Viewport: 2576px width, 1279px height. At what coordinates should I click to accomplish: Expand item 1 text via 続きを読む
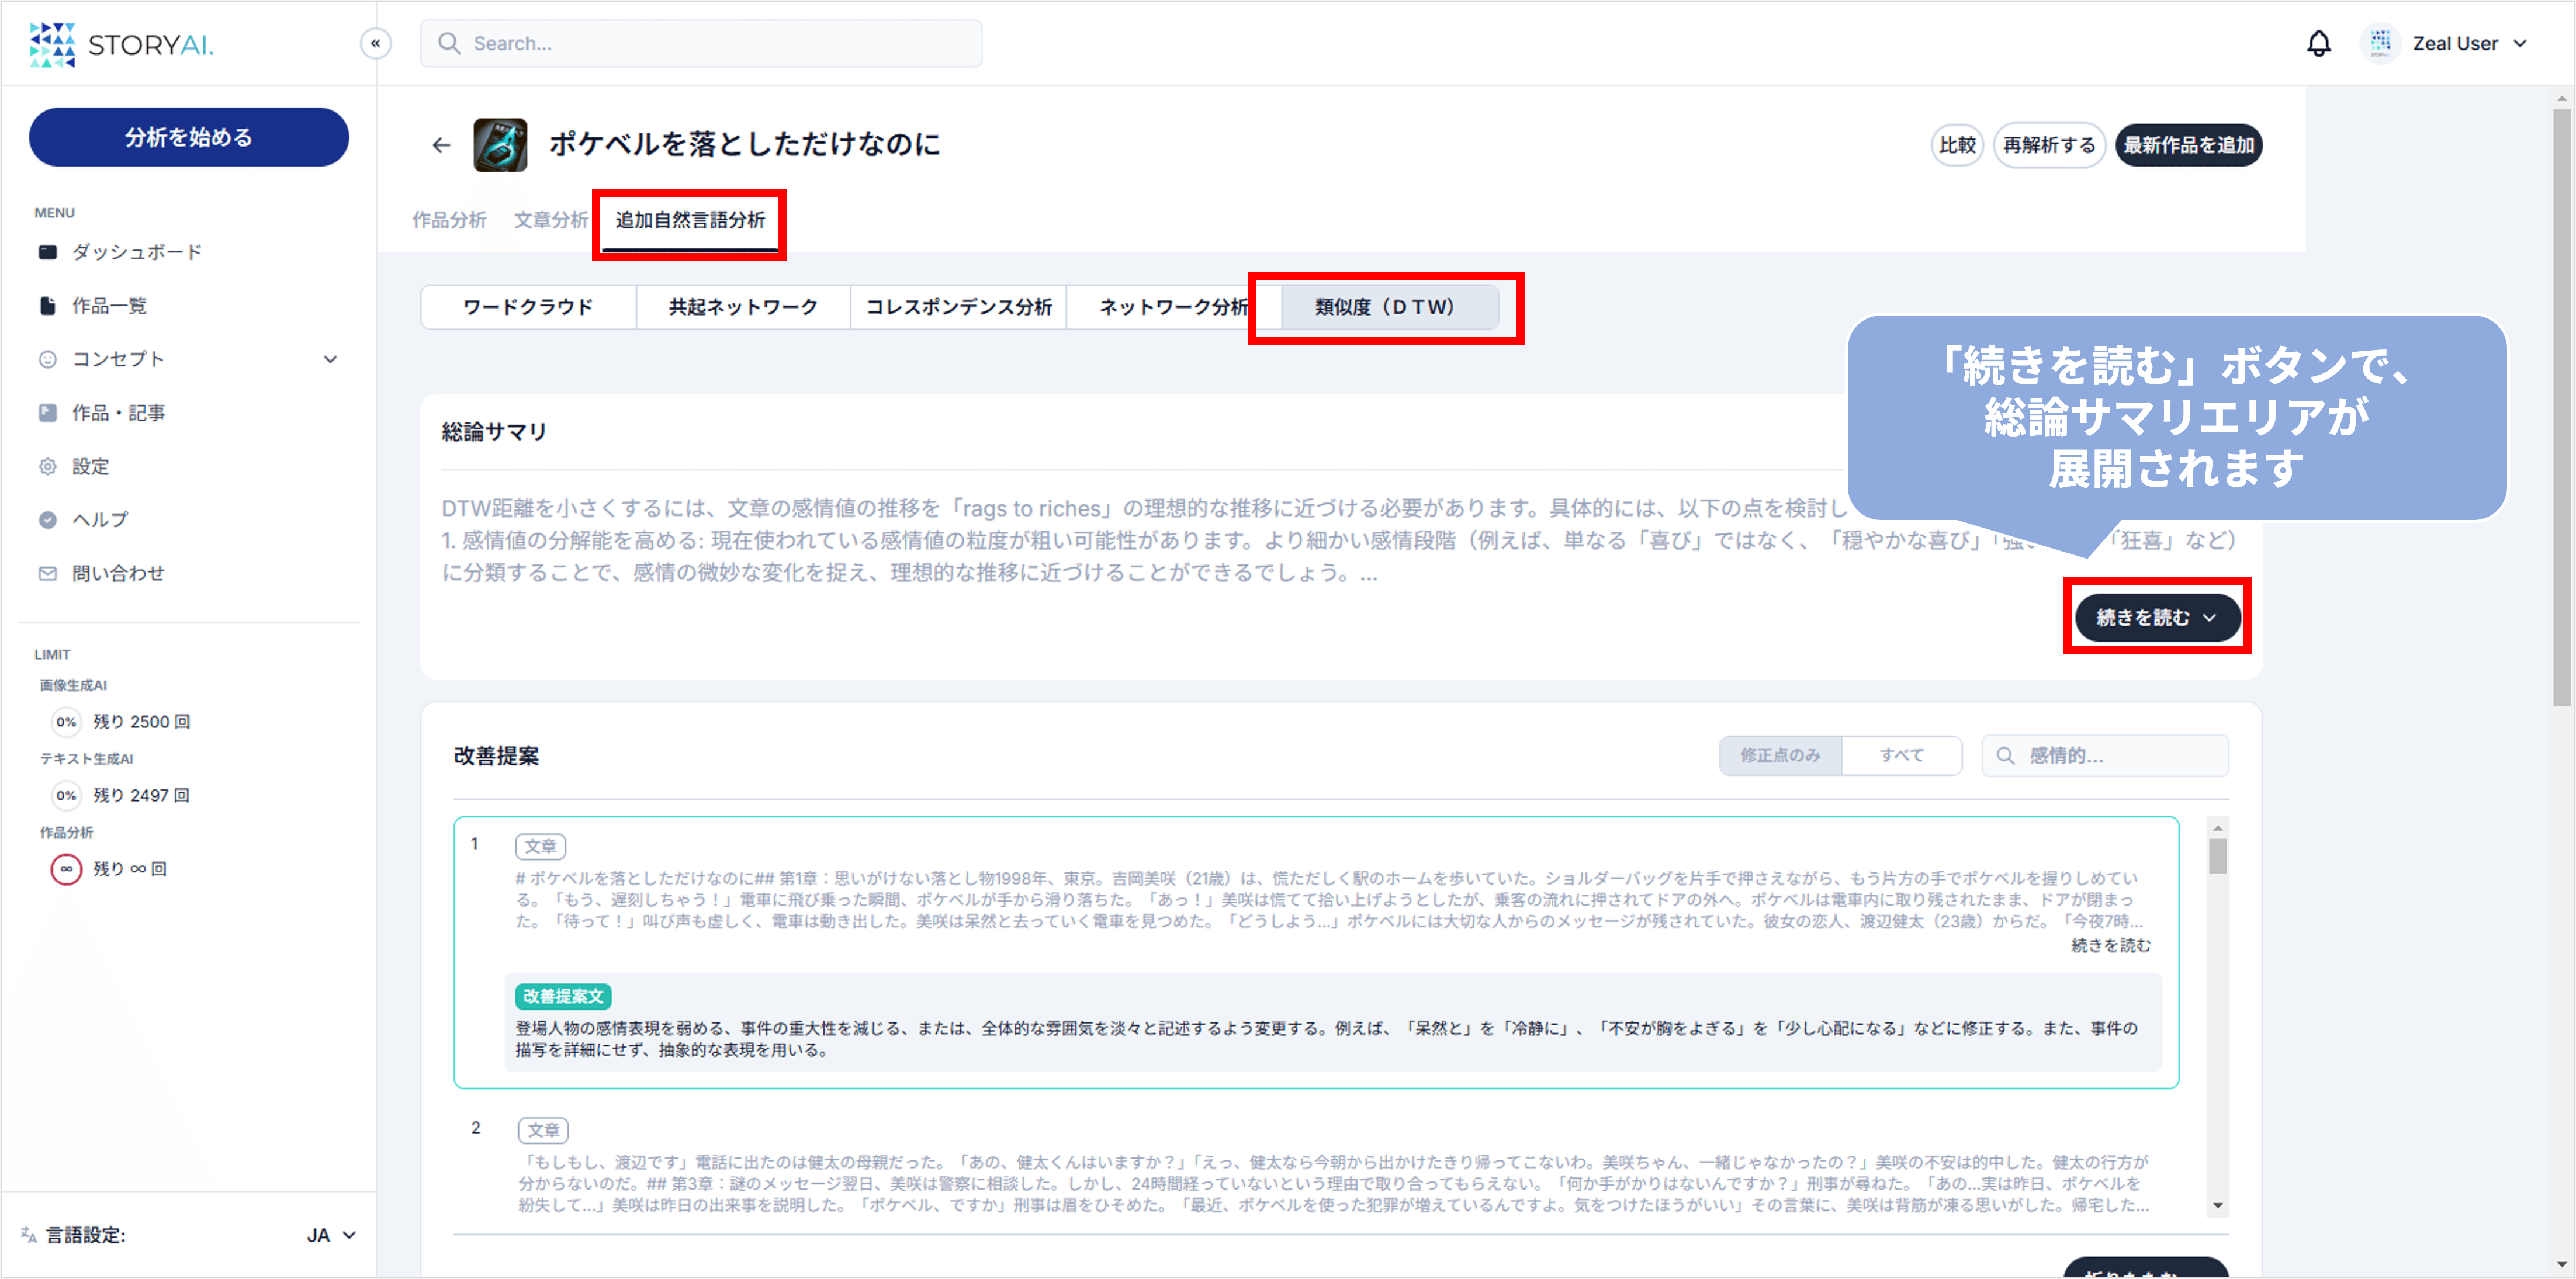click(x=2110, y=945)
